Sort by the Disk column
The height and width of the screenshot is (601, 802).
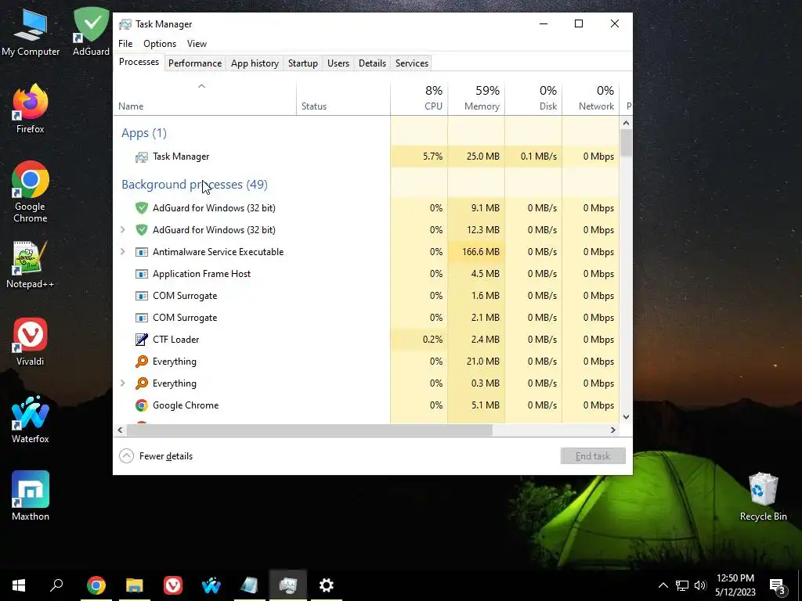pyautogui.click(x=533, y=98)
